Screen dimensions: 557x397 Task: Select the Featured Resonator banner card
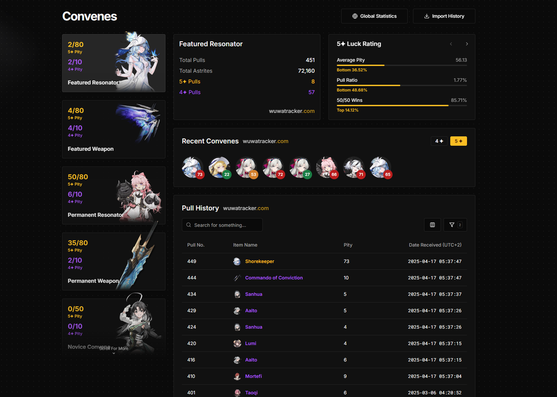pos(114,63)
